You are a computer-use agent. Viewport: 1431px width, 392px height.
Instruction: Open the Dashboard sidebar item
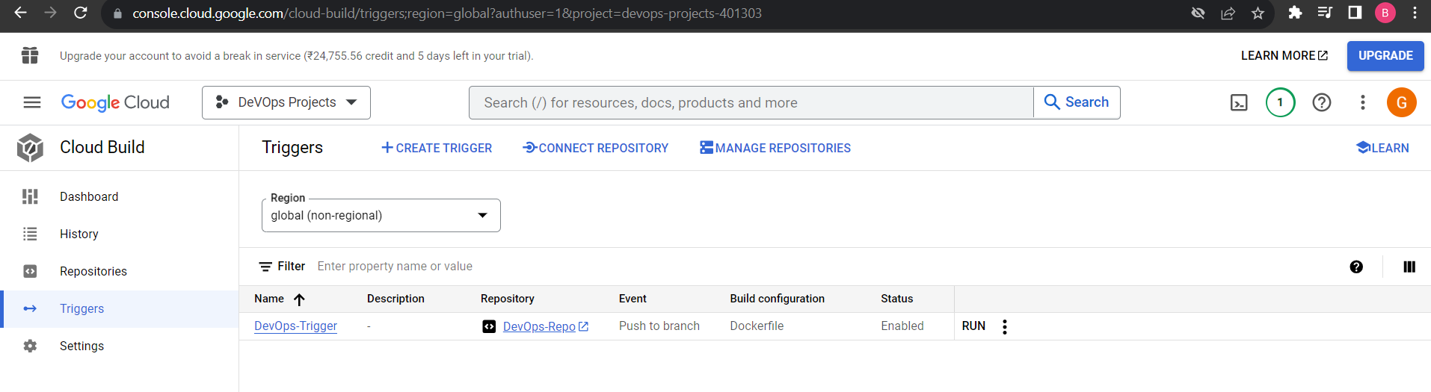coord(120,196)
